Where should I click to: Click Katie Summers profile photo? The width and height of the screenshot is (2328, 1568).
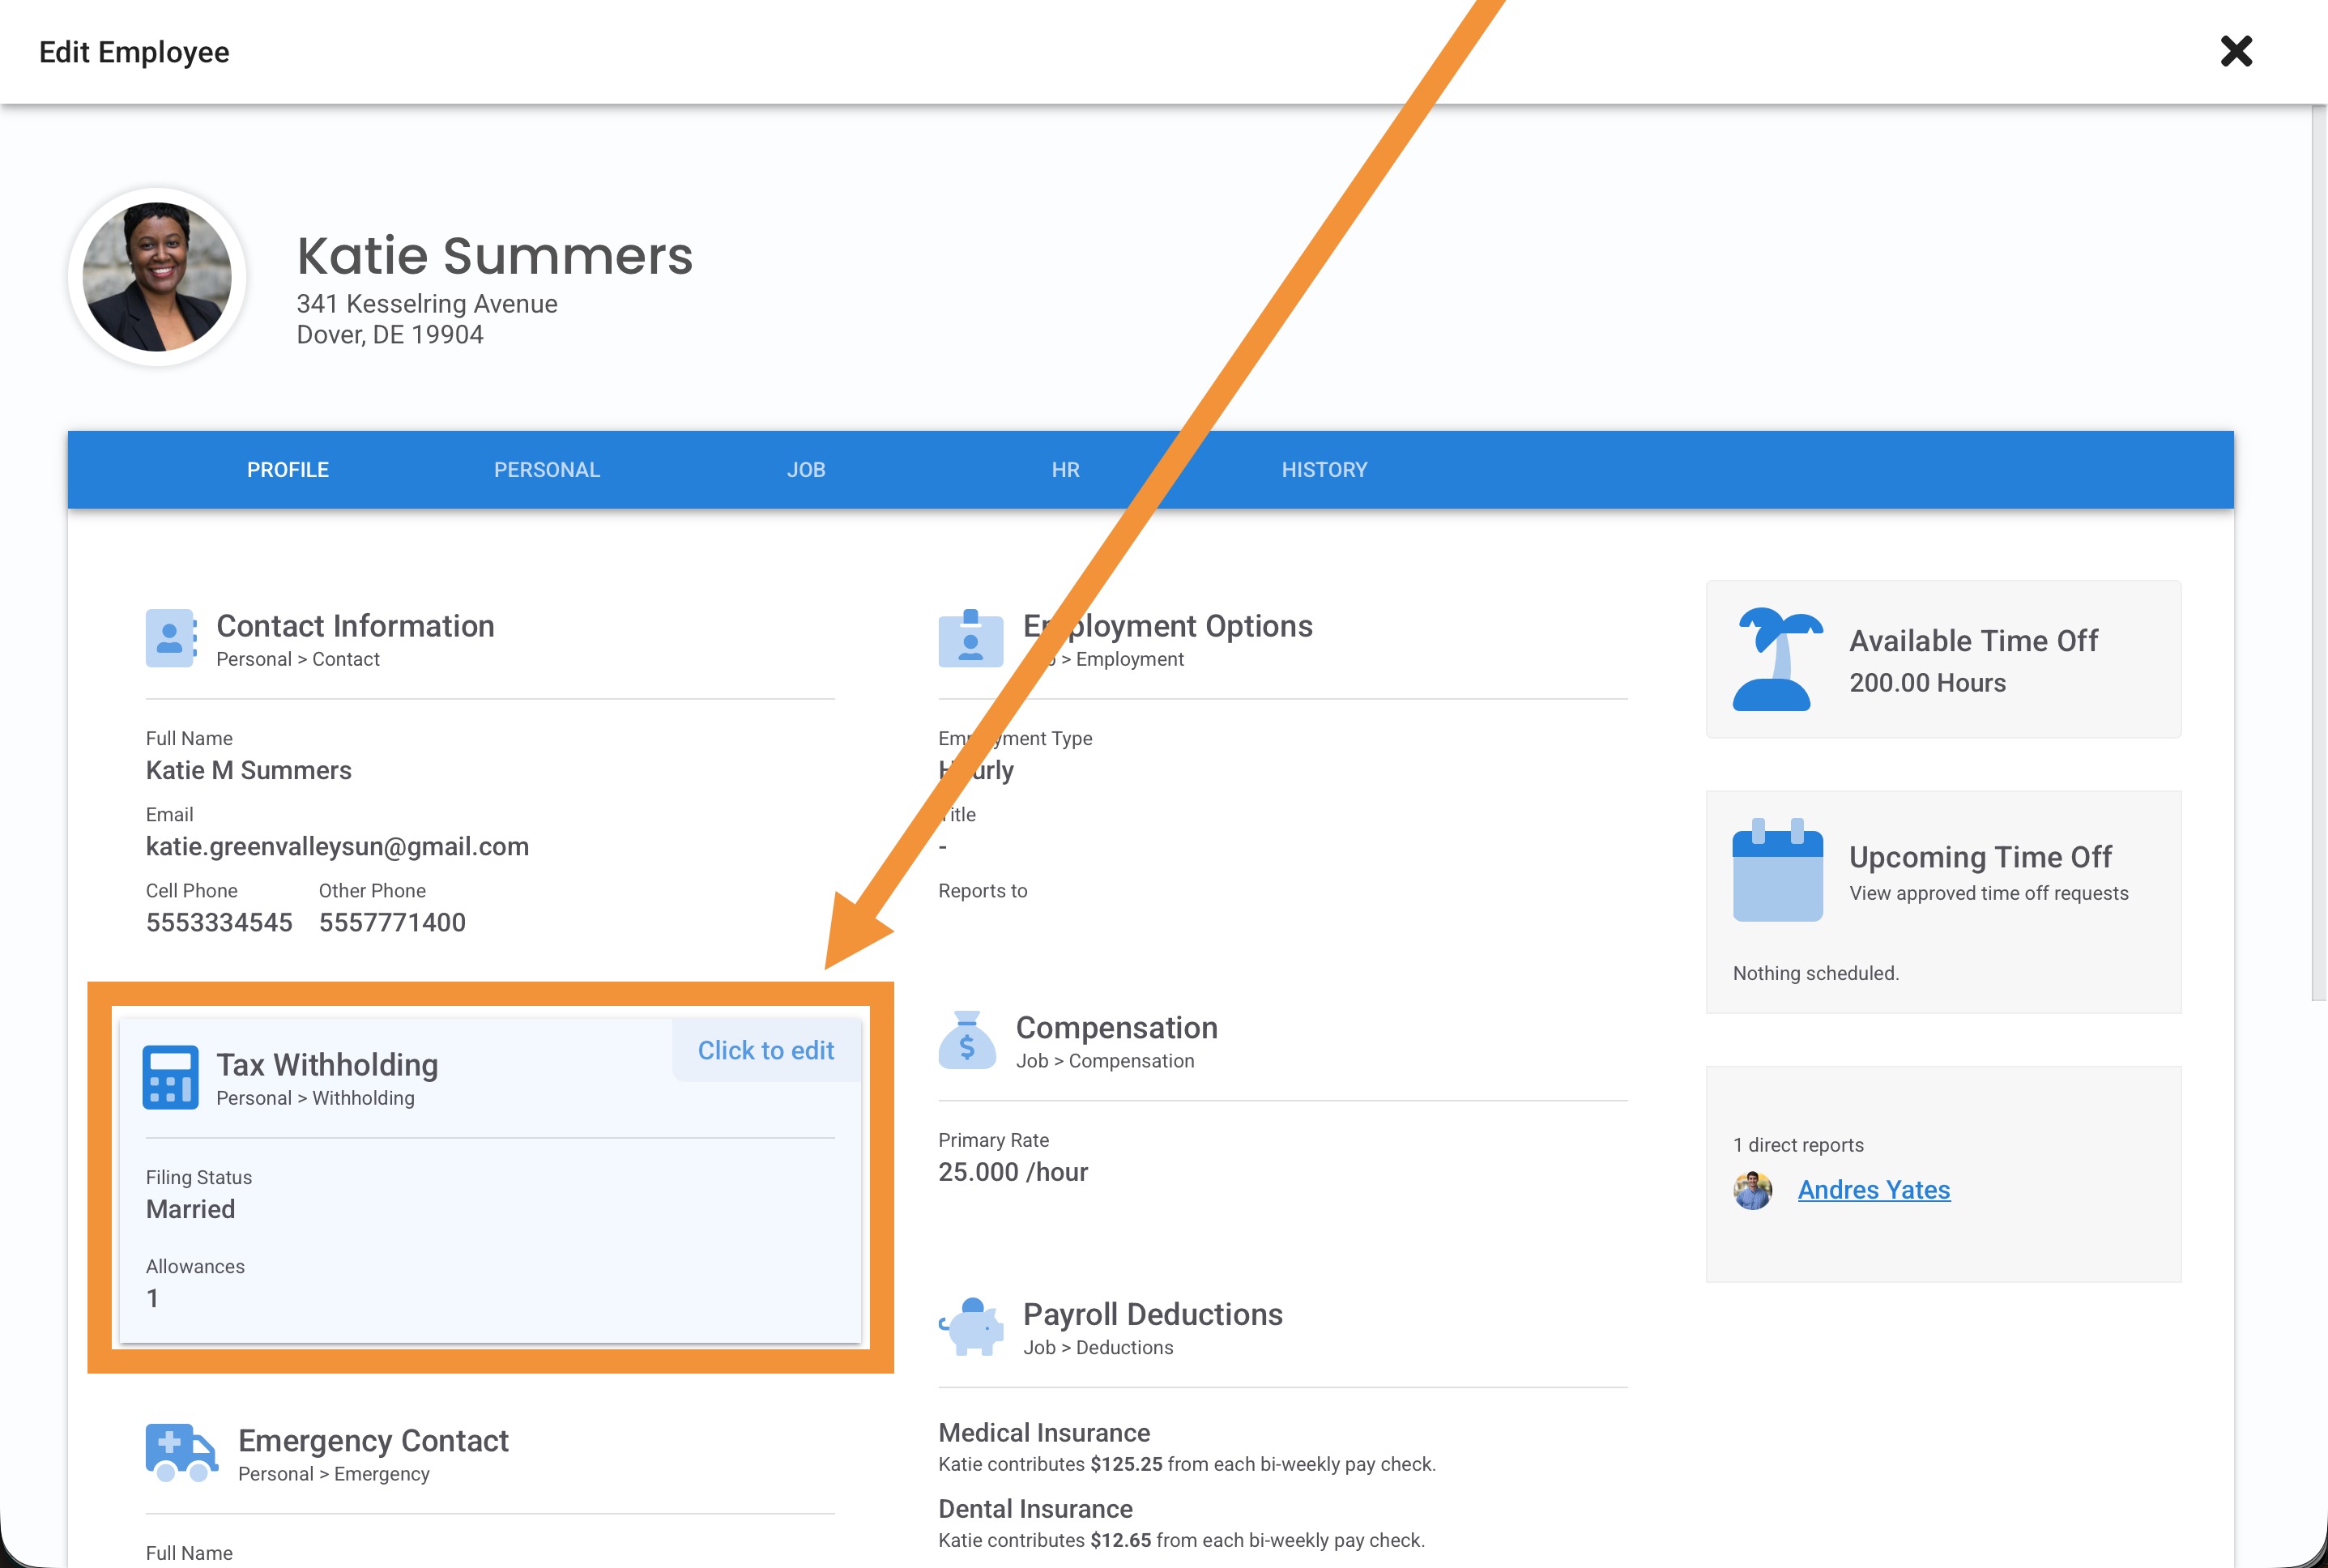pyautogui.click(x=157, y=277)
